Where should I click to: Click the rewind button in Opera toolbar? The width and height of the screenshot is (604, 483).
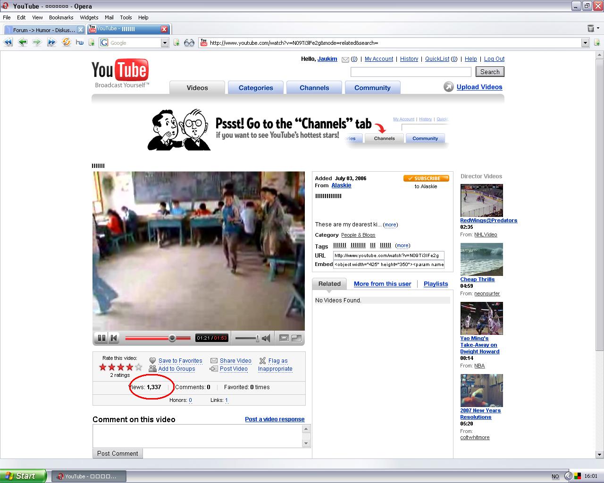tap(8, 42)
